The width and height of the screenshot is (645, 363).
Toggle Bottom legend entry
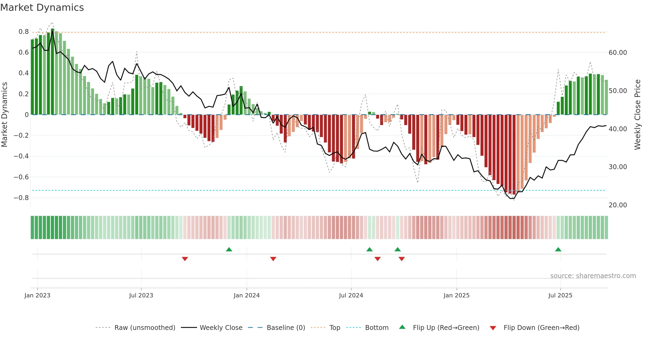click(x=367, y=328)
